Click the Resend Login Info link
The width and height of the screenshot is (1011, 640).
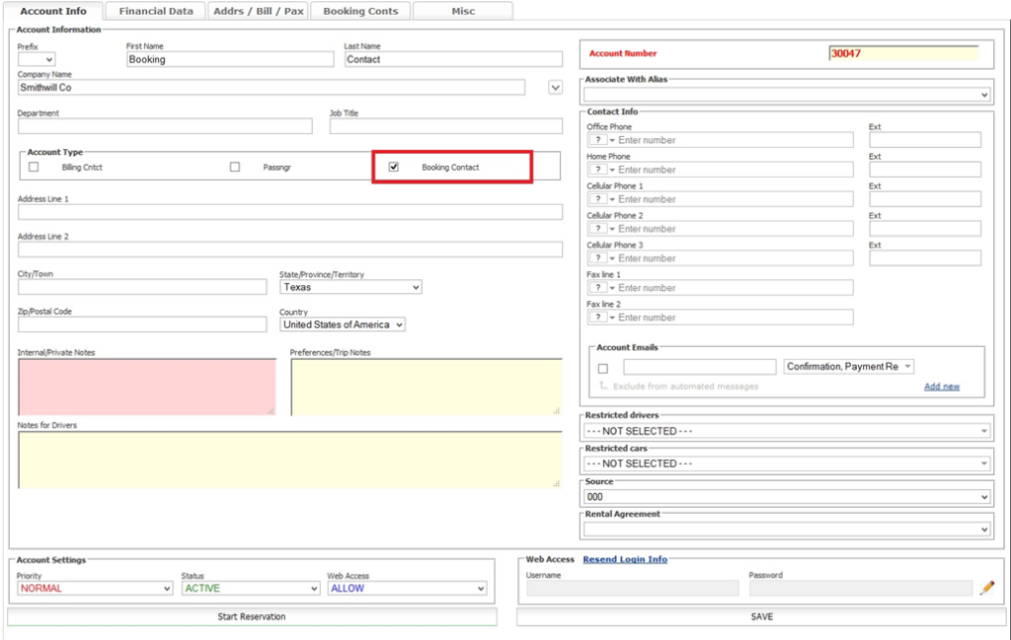(x=625, y=559)
